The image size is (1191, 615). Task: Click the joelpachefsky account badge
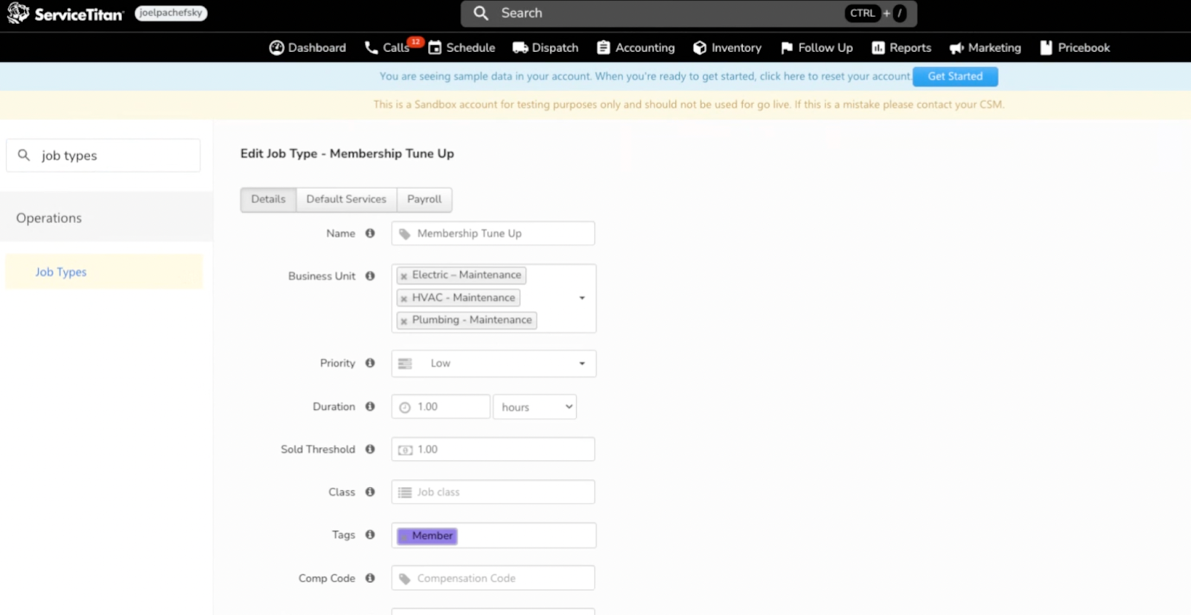pos(170,13)
